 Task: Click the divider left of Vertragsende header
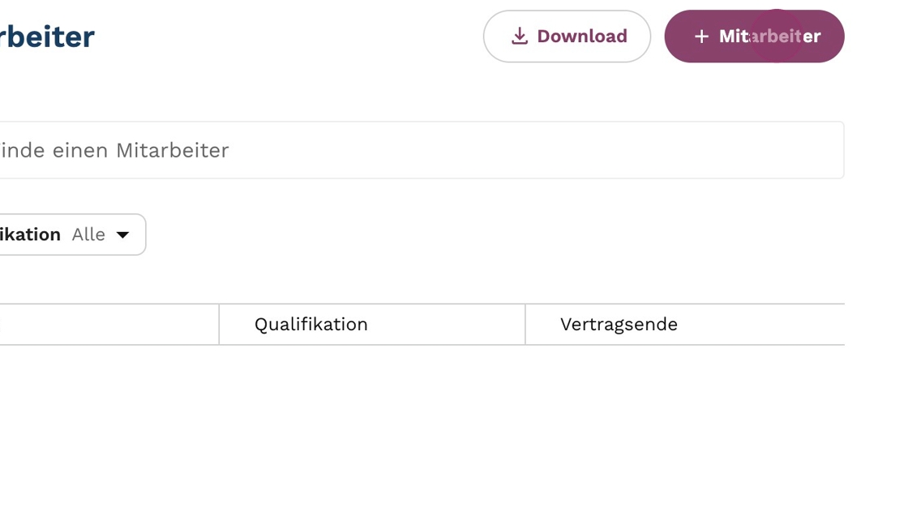[x=525, y=325]
